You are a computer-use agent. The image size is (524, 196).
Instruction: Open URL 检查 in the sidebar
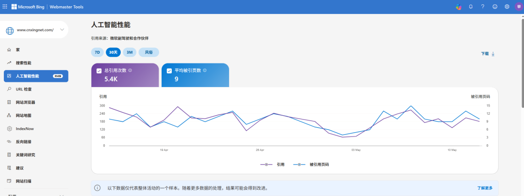point(36,89)
